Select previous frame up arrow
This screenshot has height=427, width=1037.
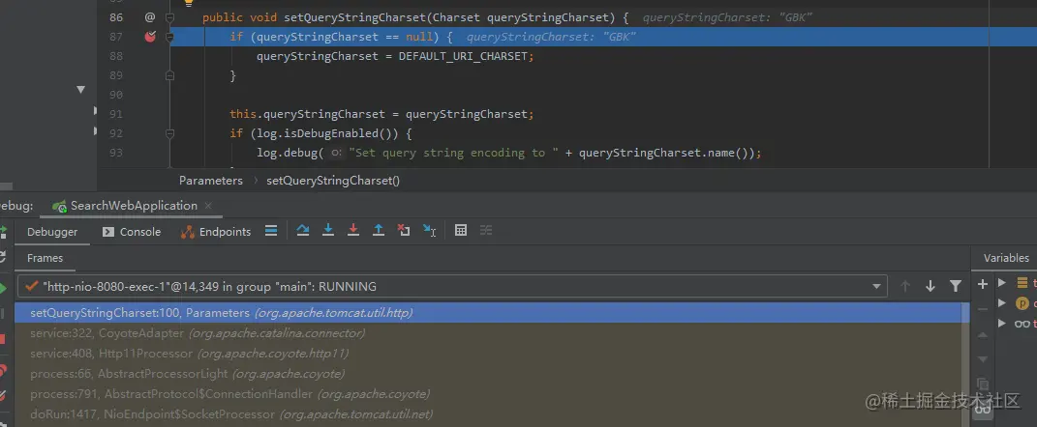click(905, 286)
